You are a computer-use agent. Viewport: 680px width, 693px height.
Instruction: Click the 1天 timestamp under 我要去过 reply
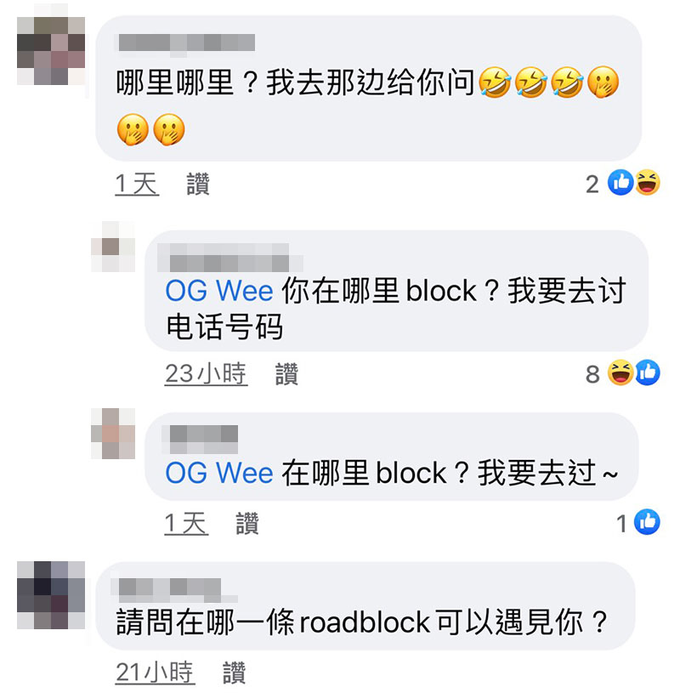coord(186,523)
